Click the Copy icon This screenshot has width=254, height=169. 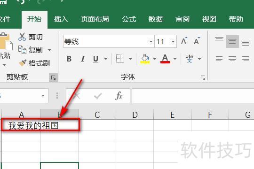click(x=22, y=50)
